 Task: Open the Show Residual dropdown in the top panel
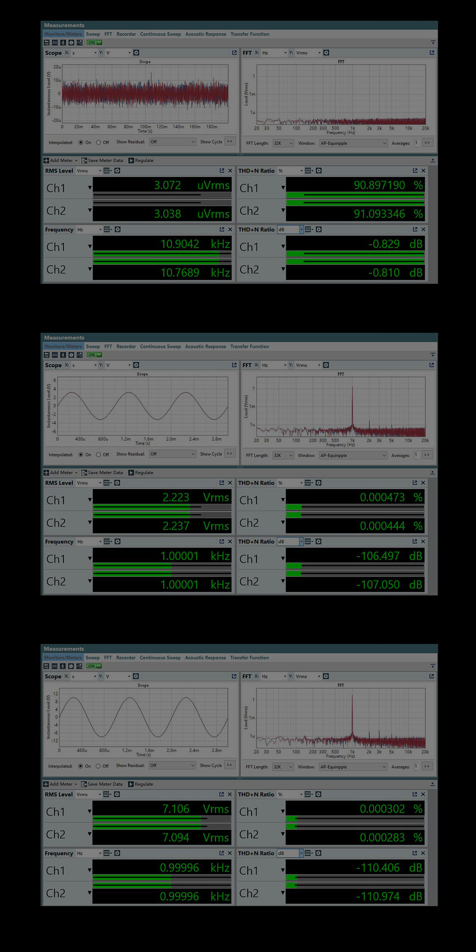pyautogui.click(x=172, y=142)
